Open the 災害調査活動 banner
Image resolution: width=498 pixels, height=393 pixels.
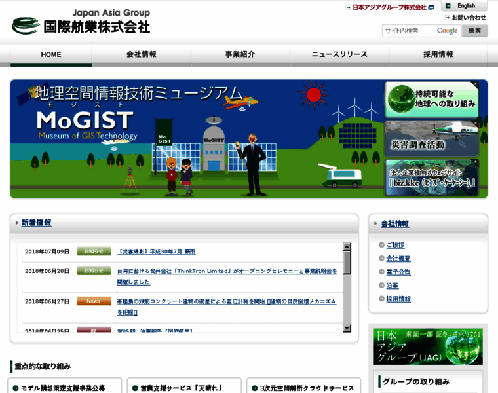(431, 138)
